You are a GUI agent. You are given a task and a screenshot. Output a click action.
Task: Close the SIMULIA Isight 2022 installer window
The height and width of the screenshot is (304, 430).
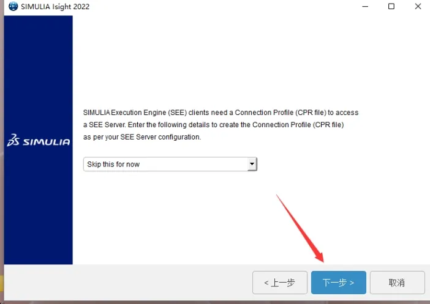[x=418, y=6]
